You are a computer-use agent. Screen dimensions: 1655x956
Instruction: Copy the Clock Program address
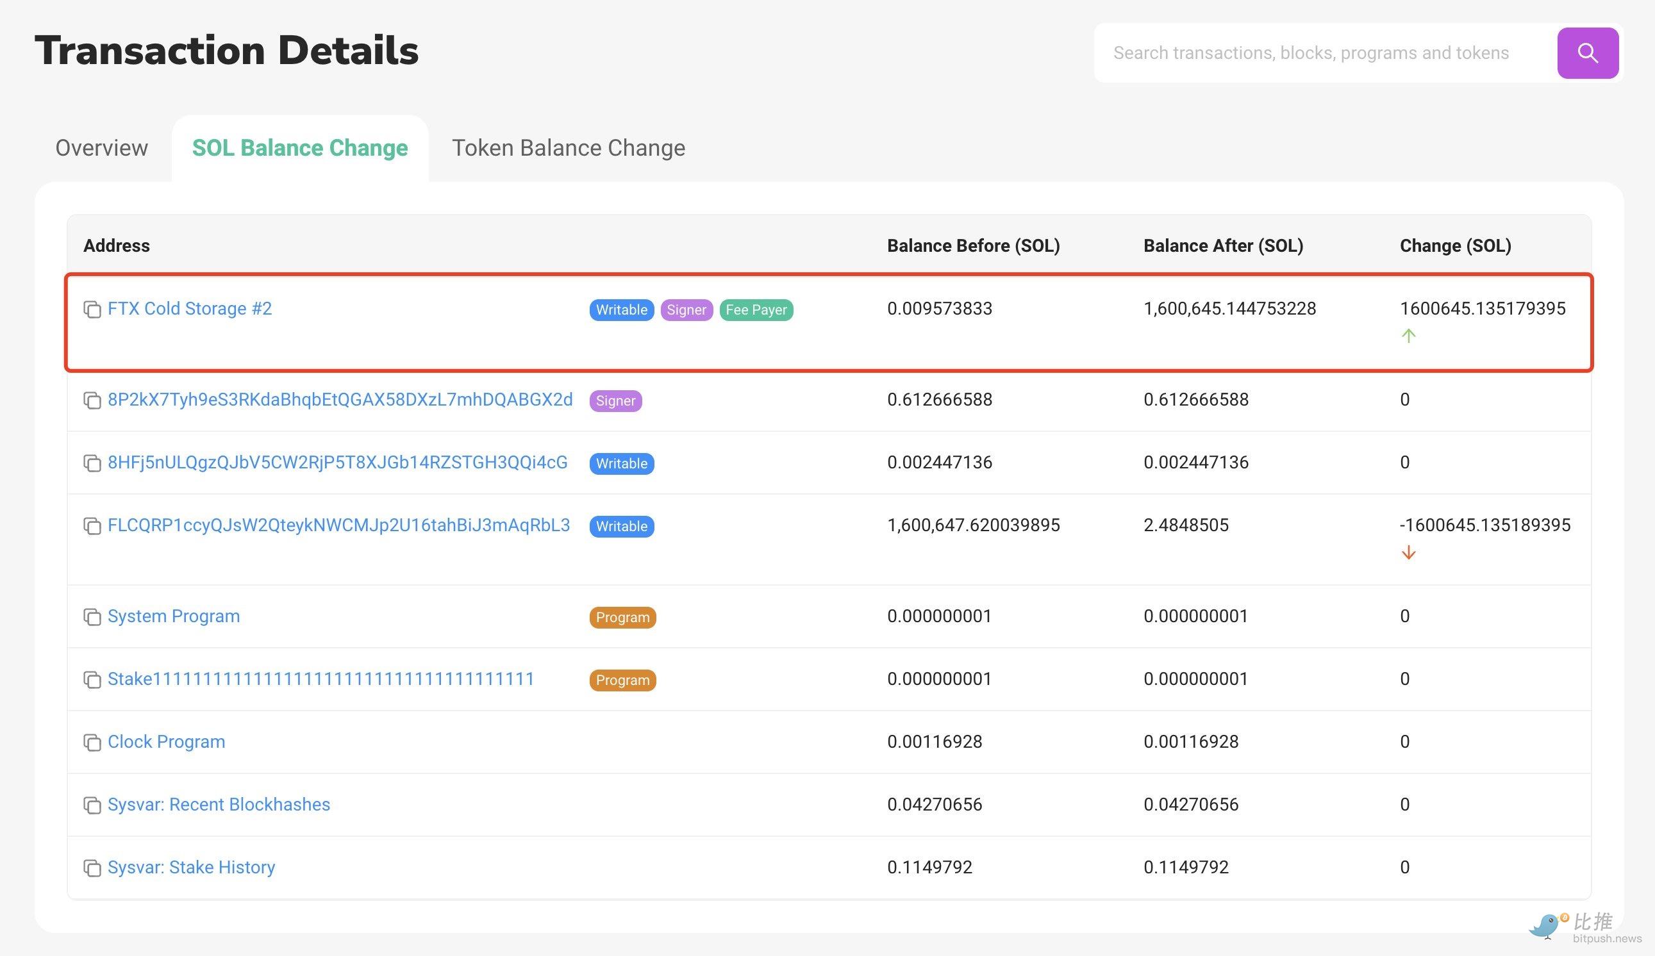coord(92,743)
